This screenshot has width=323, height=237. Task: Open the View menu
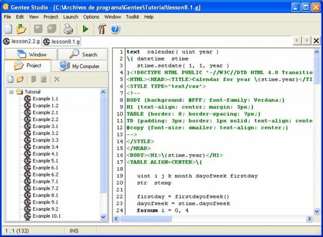[x=34, y=17]
